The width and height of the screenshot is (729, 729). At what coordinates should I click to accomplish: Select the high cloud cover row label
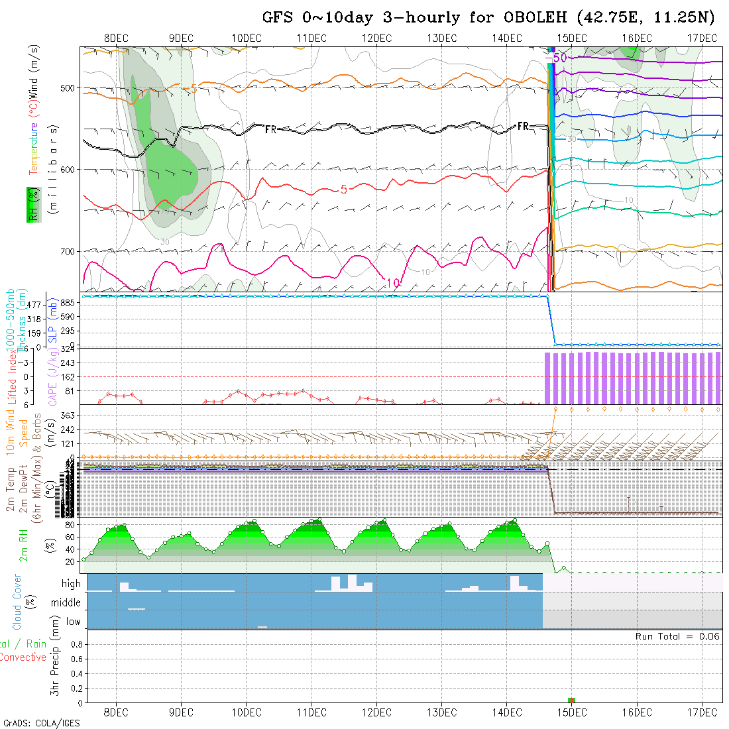(x=71, y=584)
